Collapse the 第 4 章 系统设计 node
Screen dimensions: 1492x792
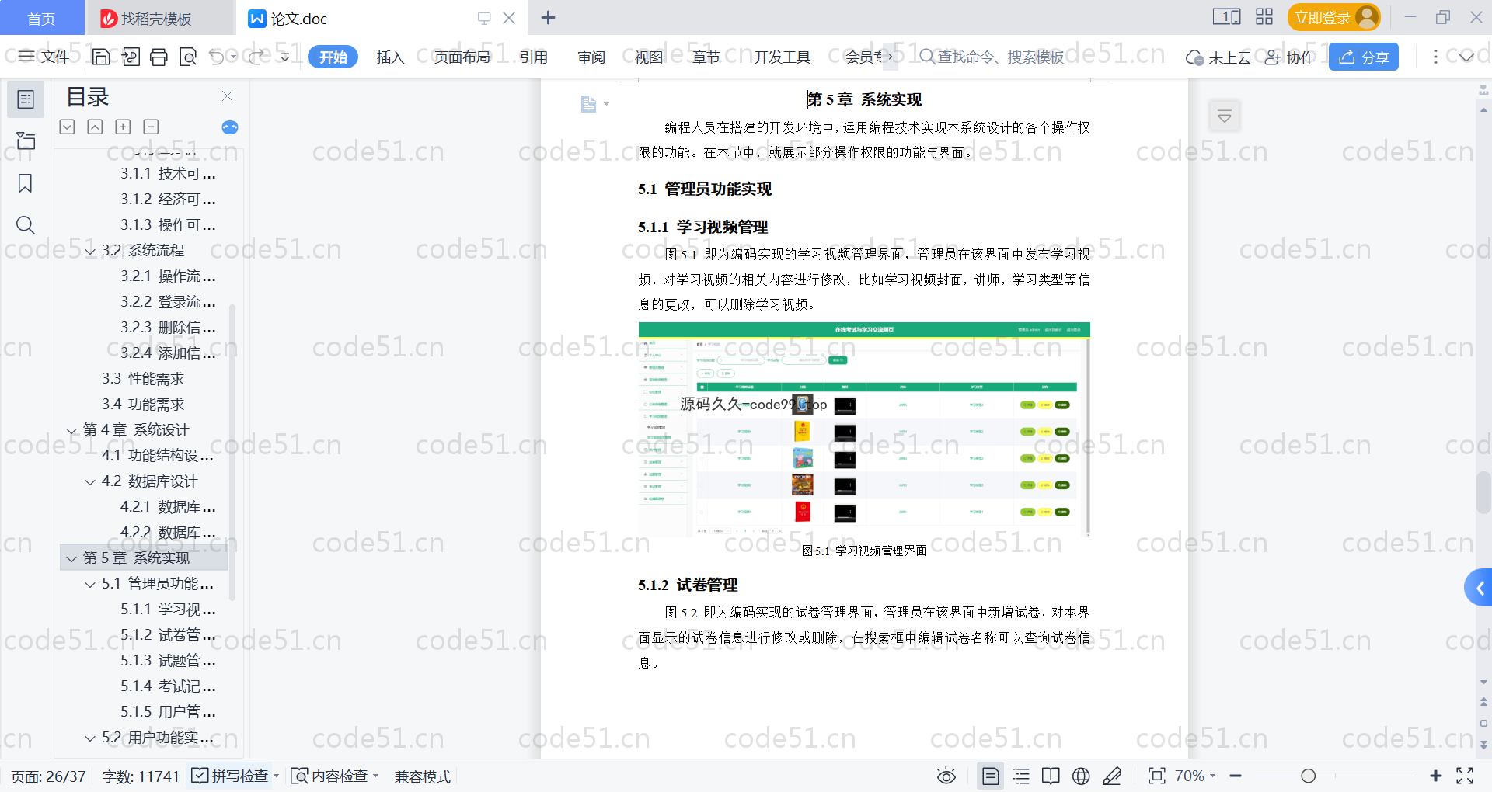coord(71,430)
